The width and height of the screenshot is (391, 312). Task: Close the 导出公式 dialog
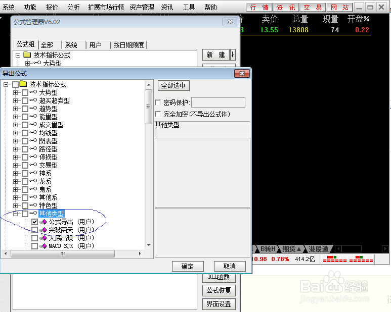242,73
